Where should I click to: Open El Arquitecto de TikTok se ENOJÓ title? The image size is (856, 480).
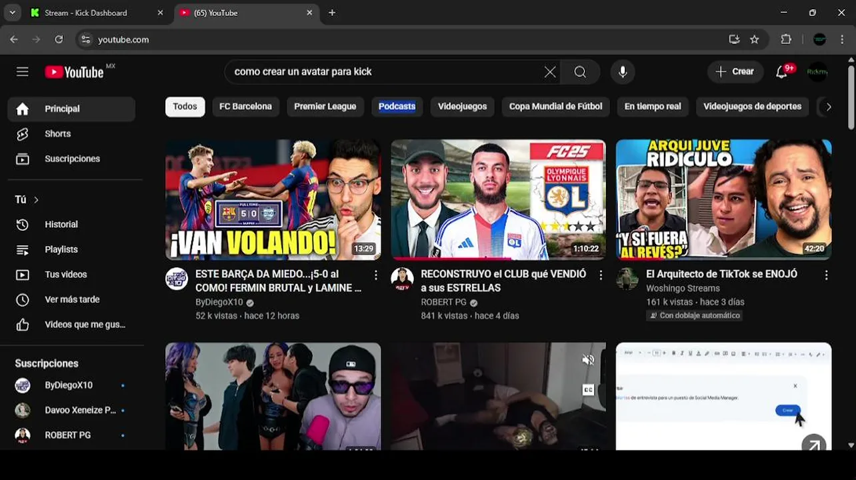(x=721, y=274)
